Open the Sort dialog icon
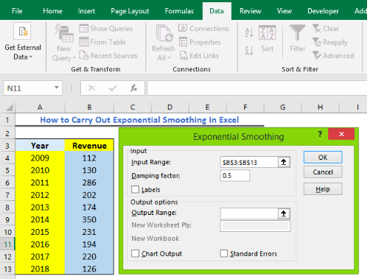 (267, 32)
